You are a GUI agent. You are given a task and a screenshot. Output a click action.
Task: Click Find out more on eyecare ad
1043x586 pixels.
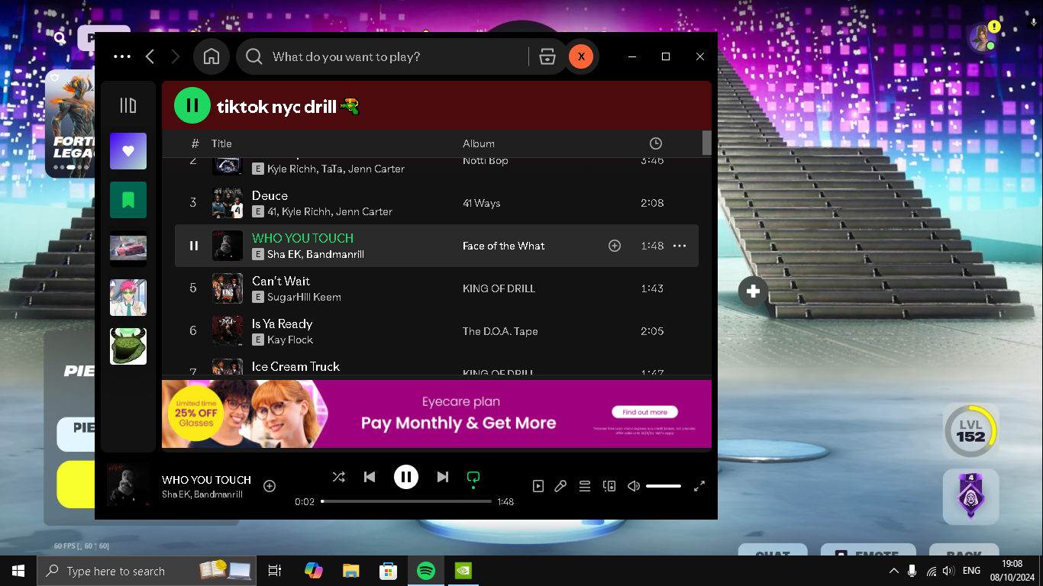point(644,412)
